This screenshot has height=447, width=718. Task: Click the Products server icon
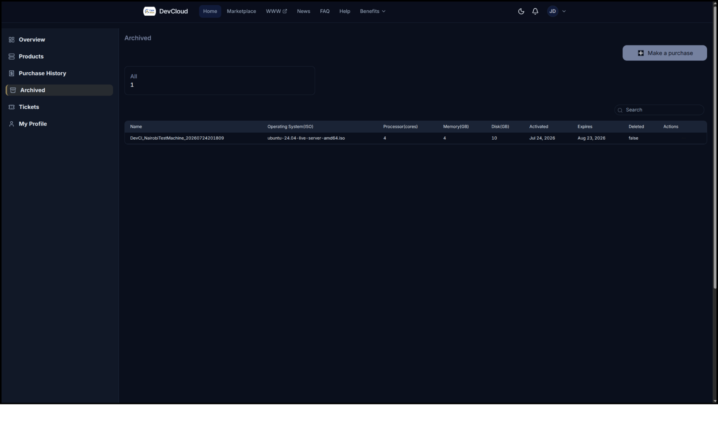[11, 56]
